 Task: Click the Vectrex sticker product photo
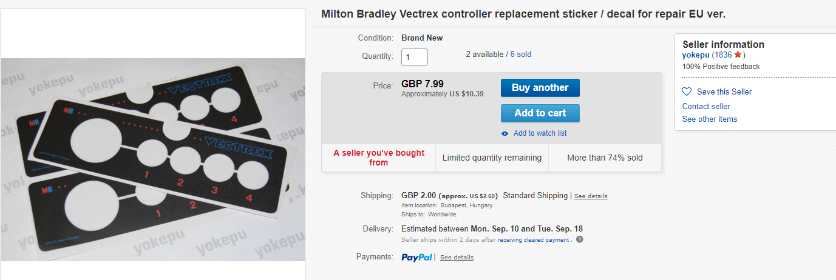click(x=152, y=159)
